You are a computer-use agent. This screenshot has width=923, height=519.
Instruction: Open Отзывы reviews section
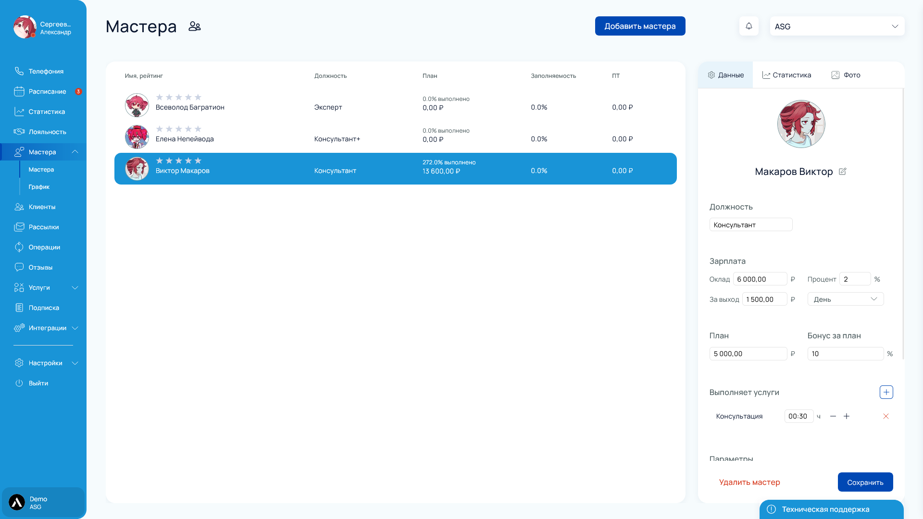pos(40,267)
